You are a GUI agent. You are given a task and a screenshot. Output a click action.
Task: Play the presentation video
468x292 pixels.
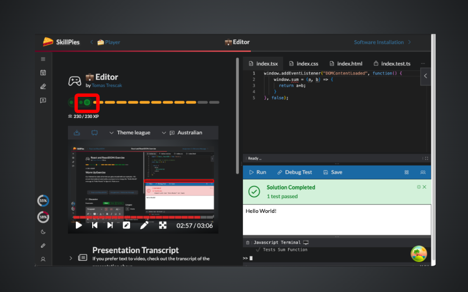point(79,226)
